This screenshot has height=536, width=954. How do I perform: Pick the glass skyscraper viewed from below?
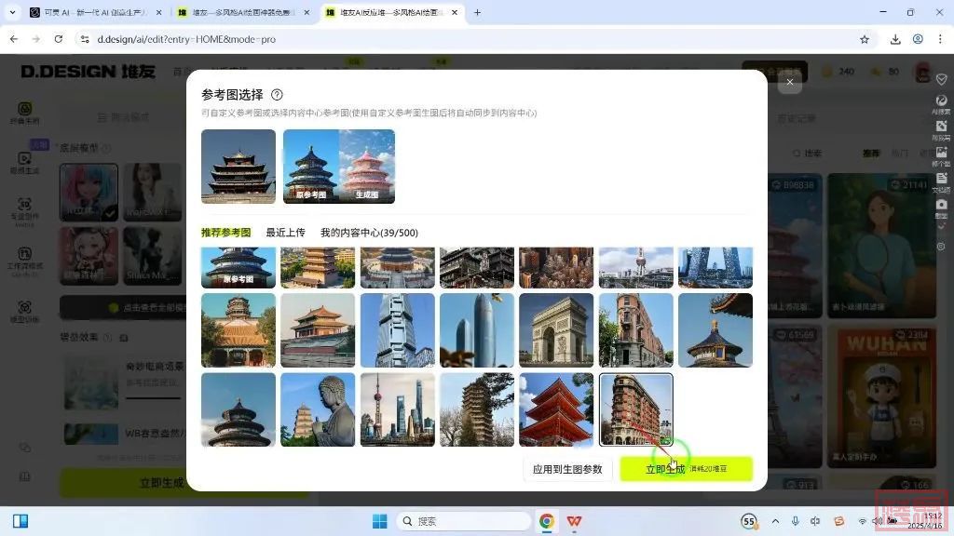[397, 330]
